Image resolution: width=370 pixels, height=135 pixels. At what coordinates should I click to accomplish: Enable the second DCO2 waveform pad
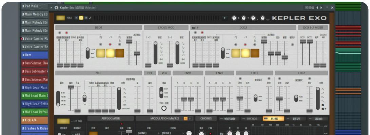246,53
